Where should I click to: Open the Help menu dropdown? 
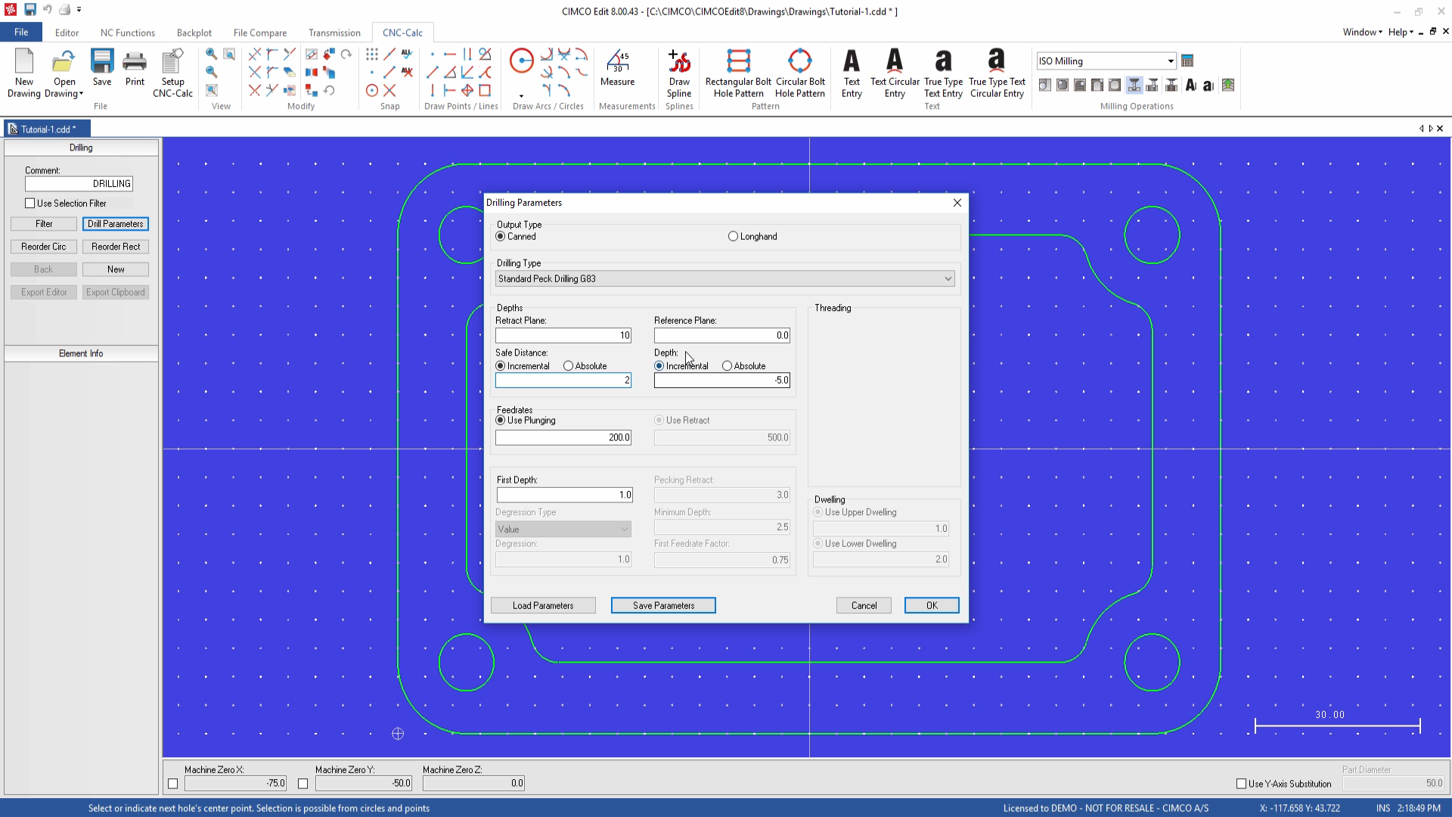tap(1401, 33)
